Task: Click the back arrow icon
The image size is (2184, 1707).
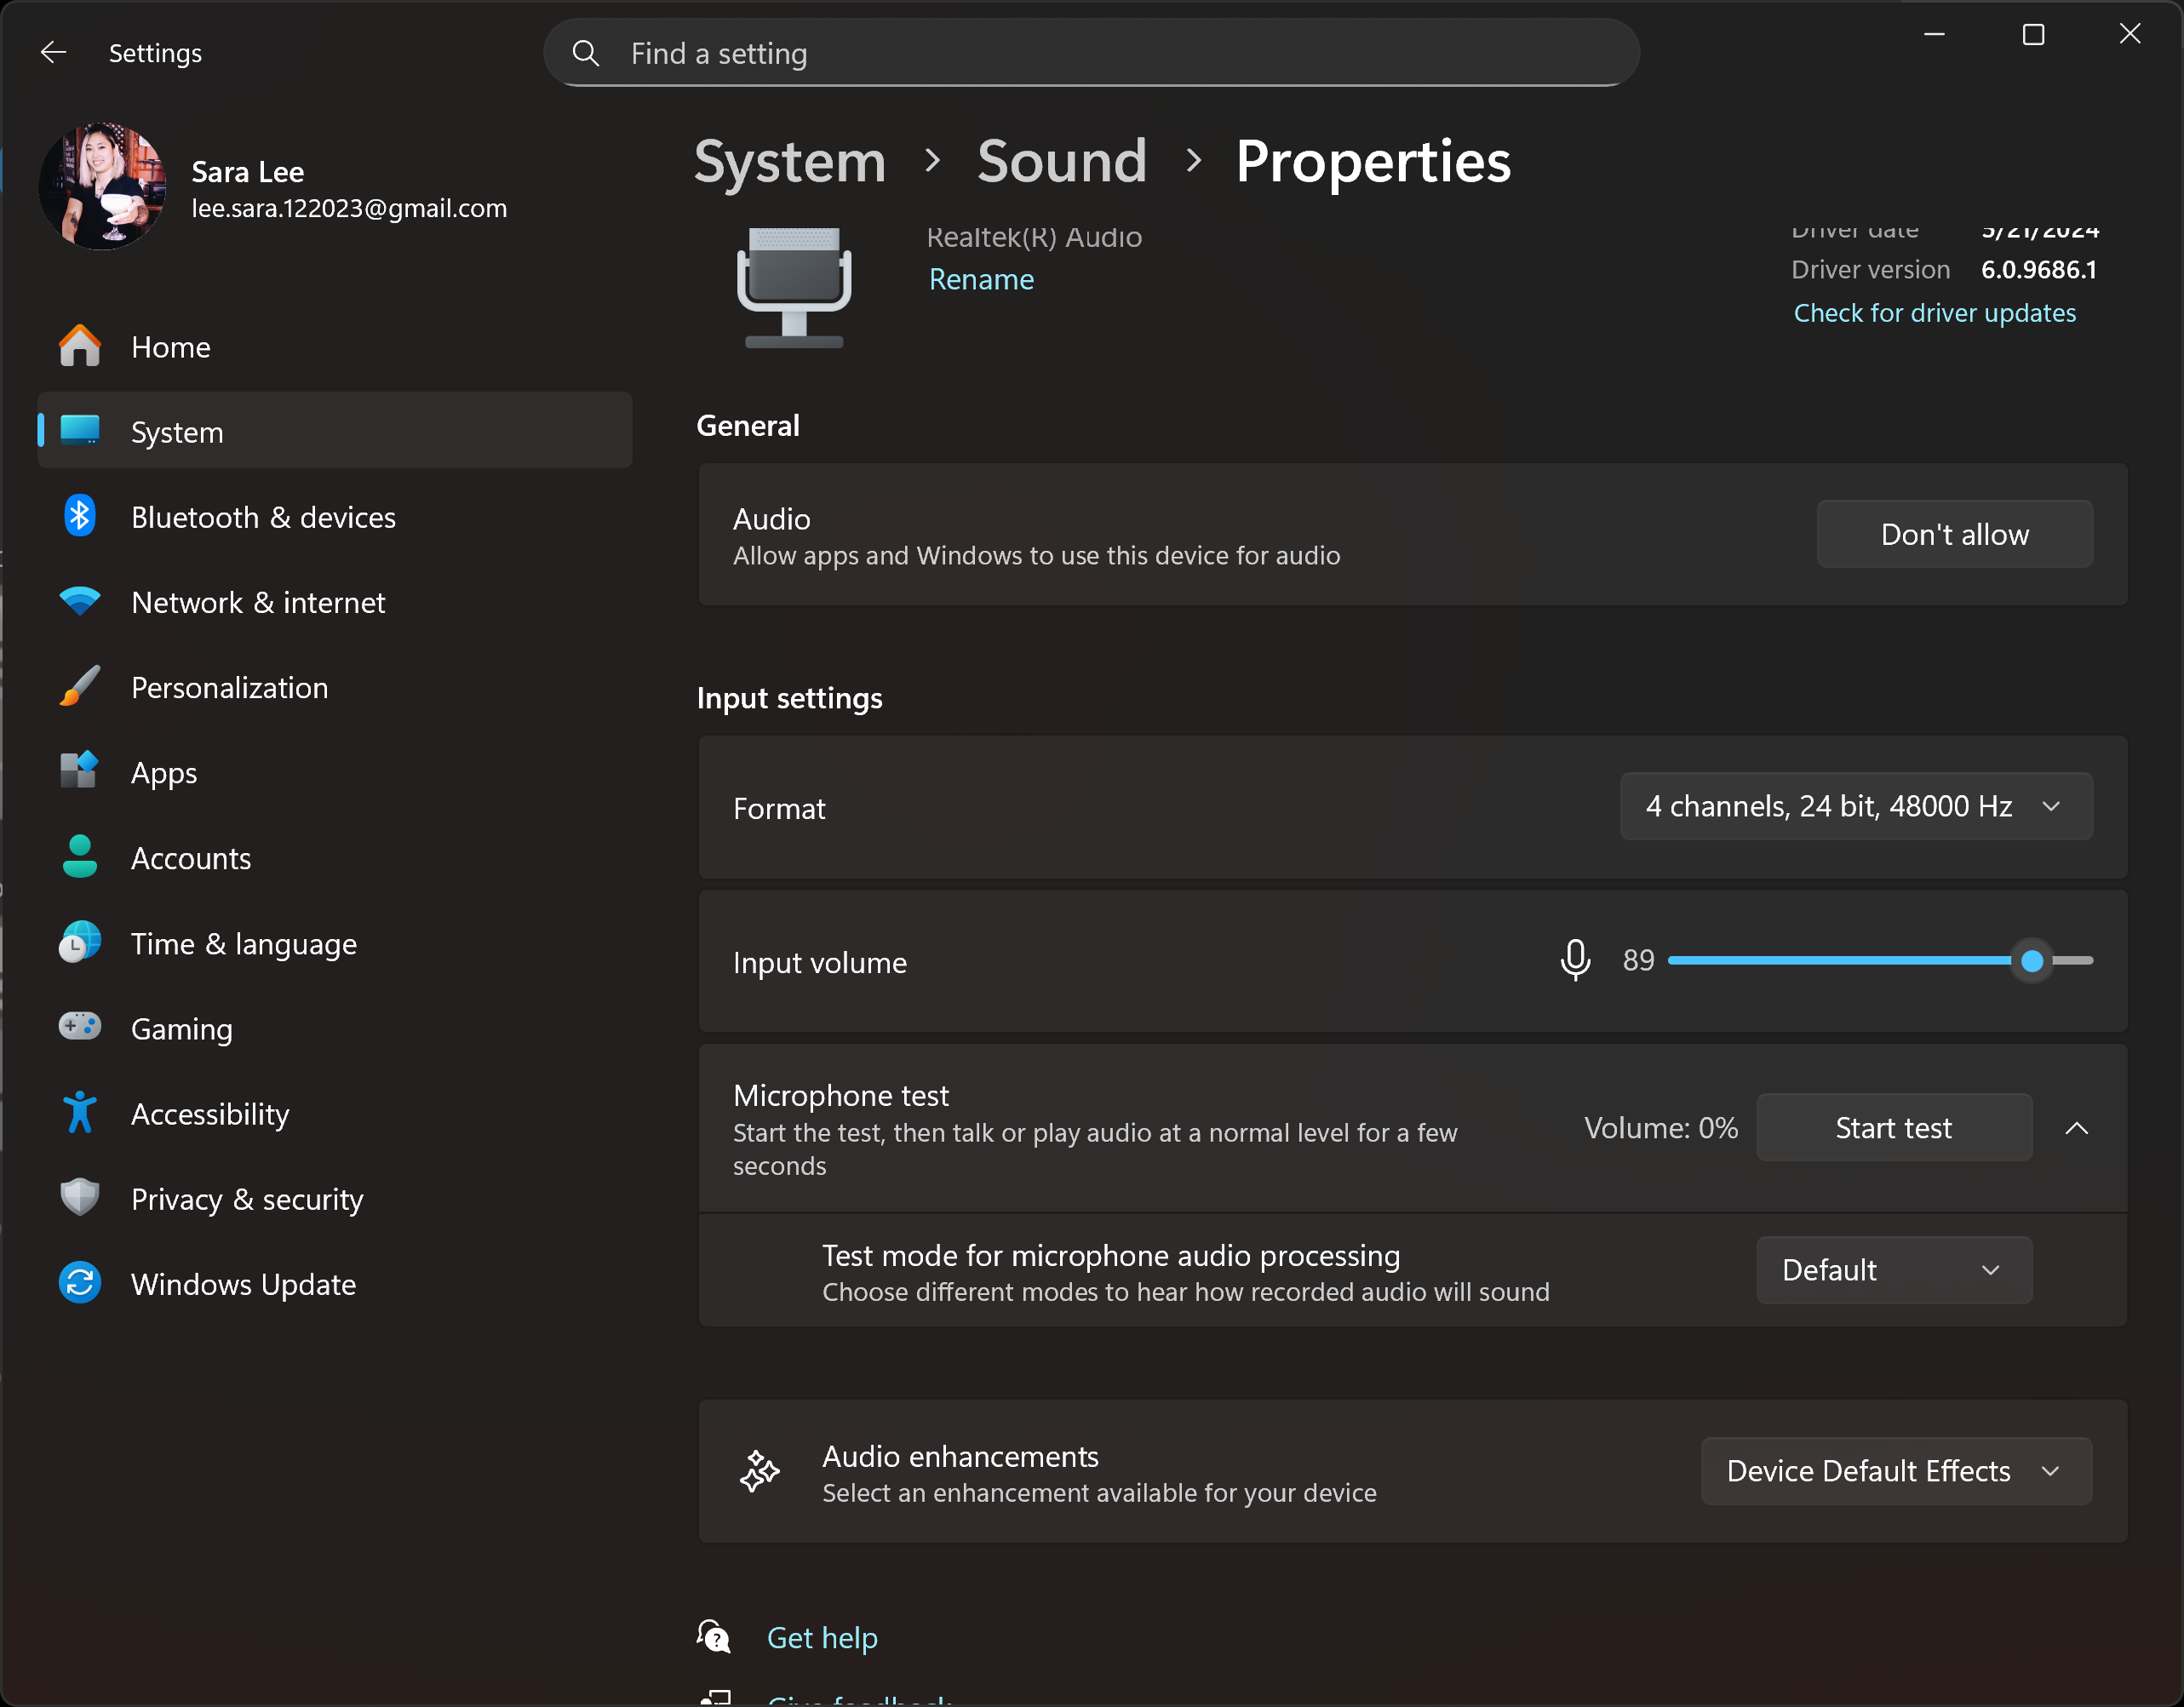Action: [x=53, y=52]
